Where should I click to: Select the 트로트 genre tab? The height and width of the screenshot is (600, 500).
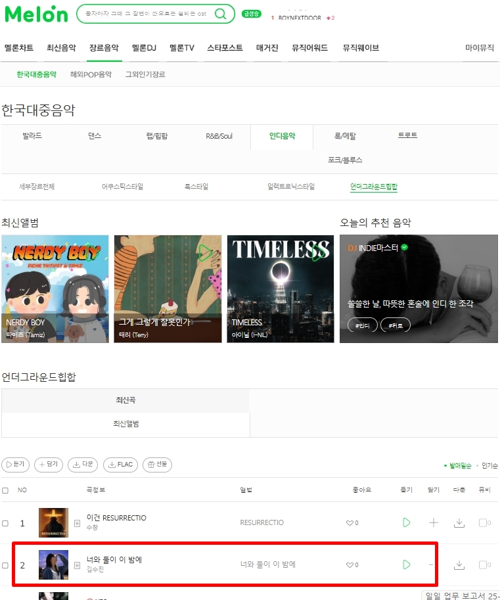(407, 135)
